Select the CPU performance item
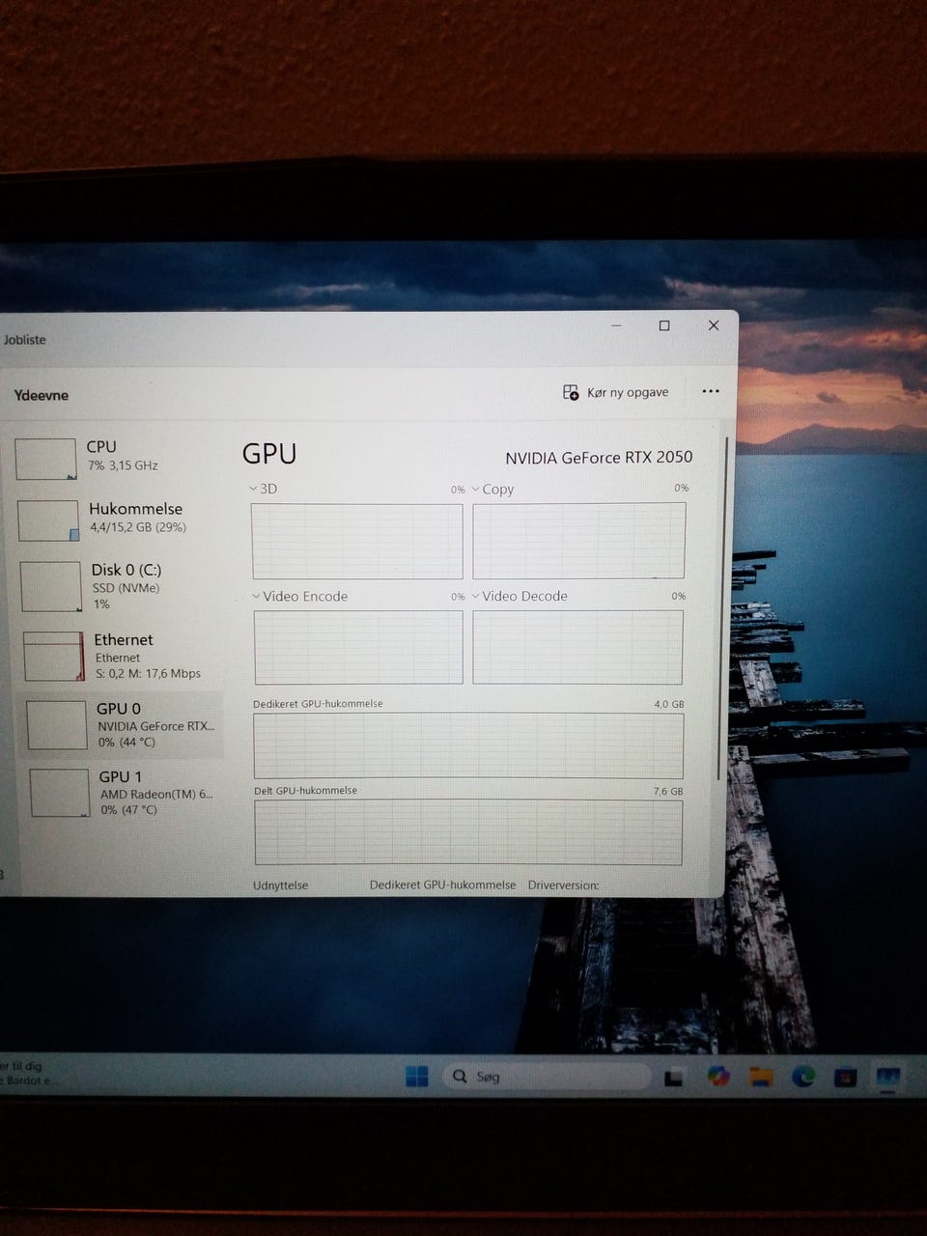This screenshot has height=1236, width=927. pyautogui.click(x=101, y=456)
